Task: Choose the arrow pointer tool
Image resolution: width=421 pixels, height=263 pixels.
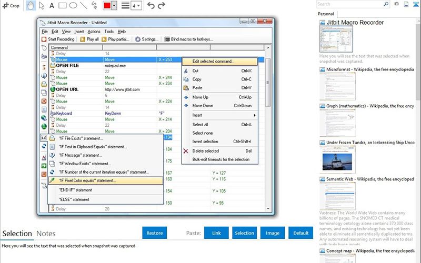Action: 42,5
